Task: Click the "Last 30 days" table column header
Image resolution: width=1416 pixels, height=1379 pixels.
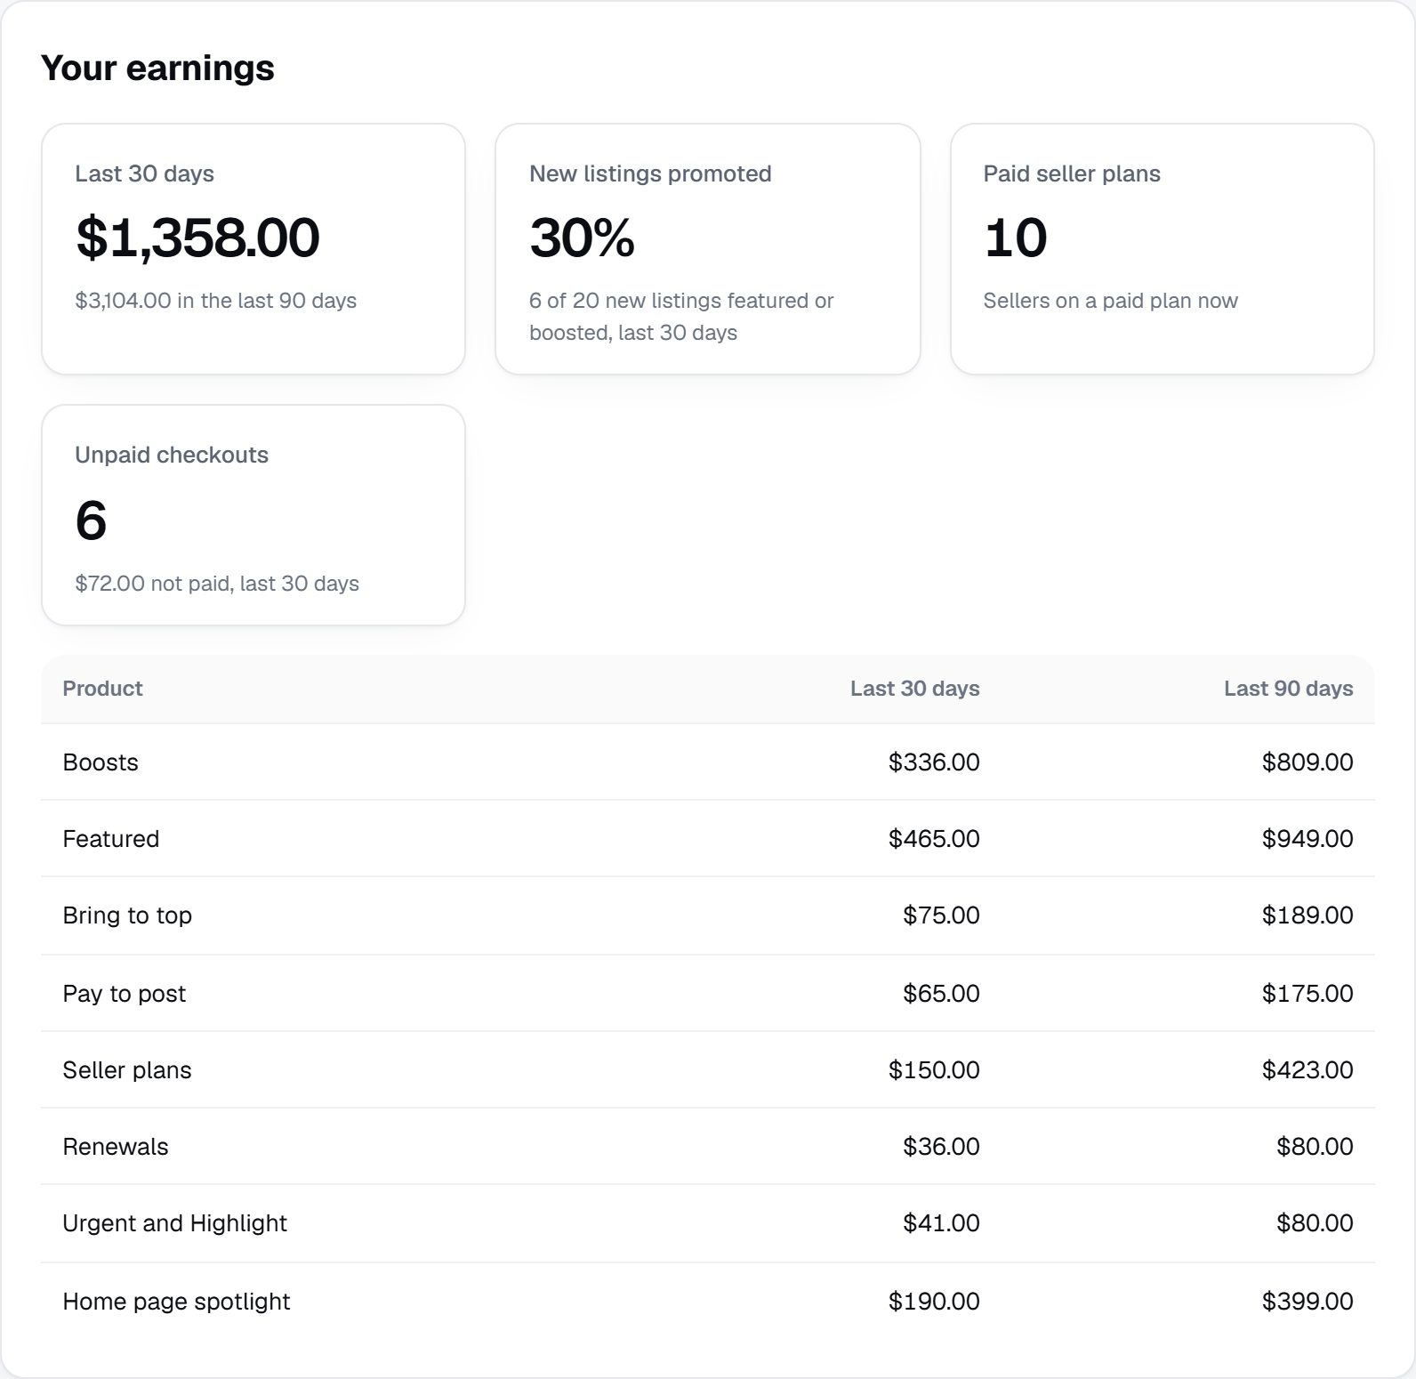Action: tap(915, 689)
